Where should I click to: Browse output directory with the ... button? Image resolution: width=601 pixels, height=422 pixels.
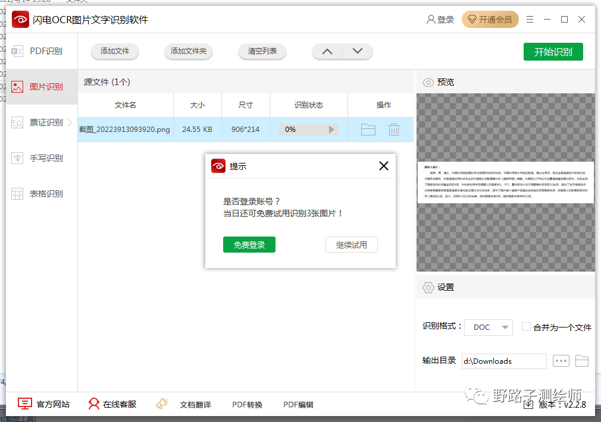coord(561,361)
